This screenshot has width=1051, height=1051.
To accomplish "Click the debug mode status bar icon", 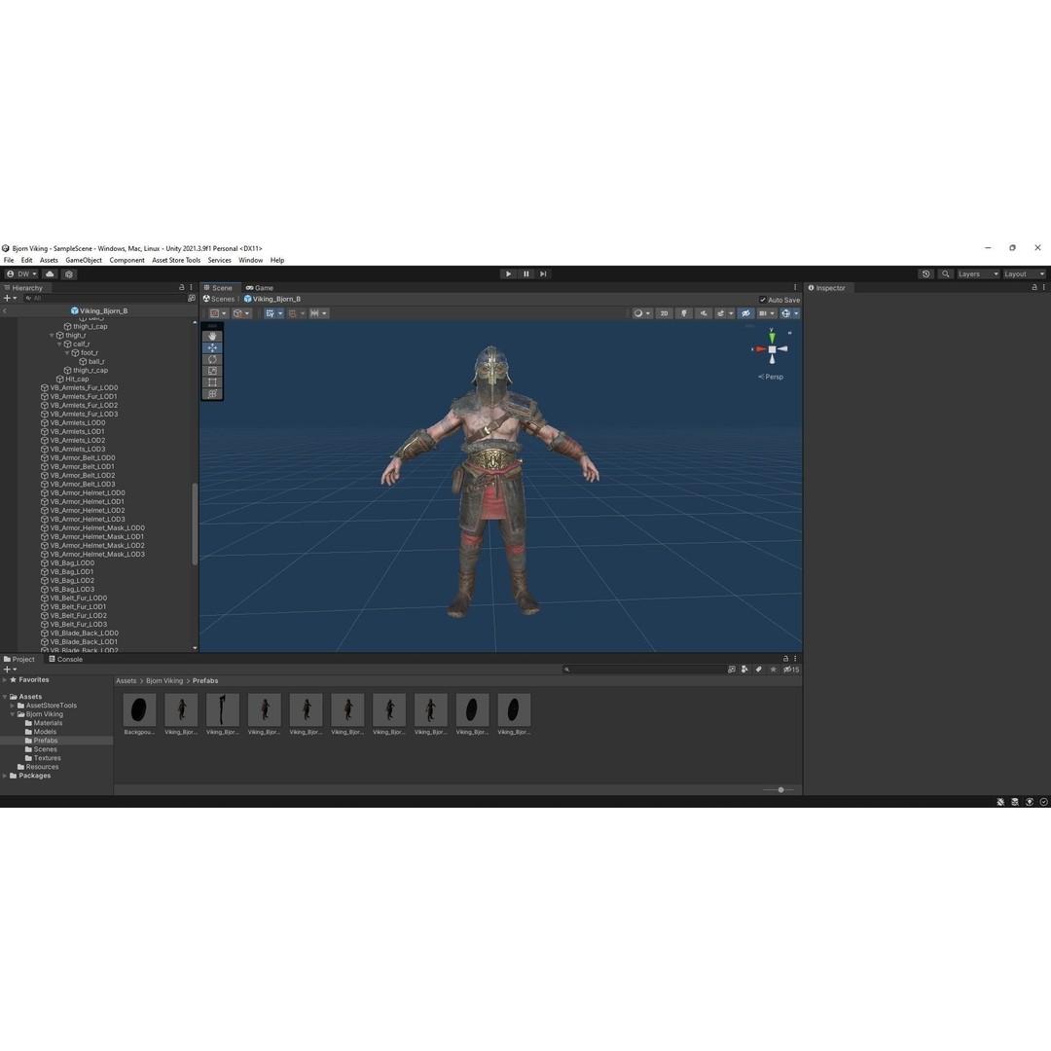I will [1000, 802].
